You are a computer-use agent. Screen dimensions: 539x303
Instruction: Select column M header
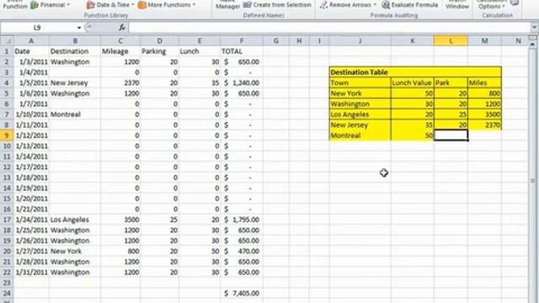click(x=484, y=41)
